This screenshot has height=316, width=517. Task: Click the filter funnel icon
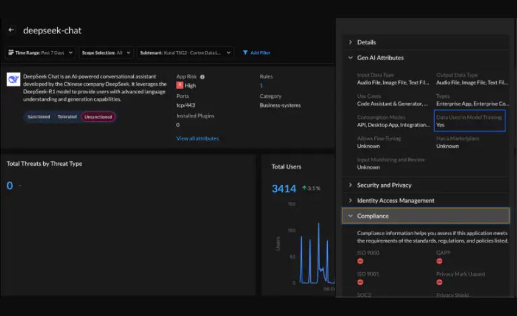click(245, 53)
